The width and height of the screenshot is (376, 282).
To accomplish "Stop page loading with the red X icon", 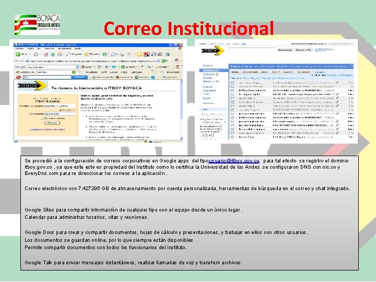I will pos(46,54).
